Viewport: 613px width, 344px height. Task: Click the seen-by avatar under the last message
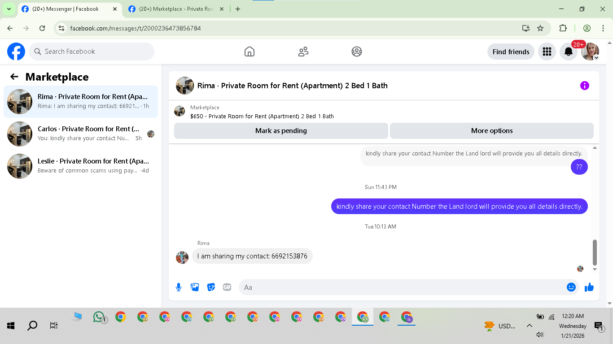(580, 269)
